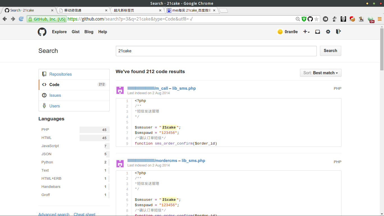Image resolution: width=384 pixels, height=216 pixels.
Task: Open the 0ran9e profile link
Action: click(291, 32)
